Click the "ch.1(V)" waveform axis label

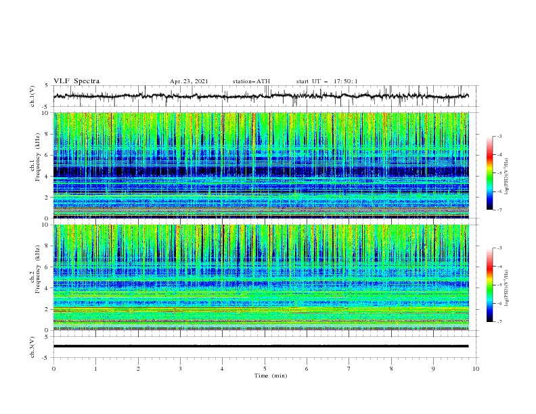point(32,96)
